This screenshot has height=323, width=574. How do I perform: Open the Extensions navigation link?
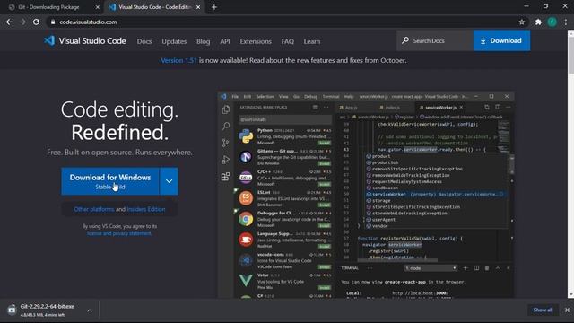click(x=256, y=41)
